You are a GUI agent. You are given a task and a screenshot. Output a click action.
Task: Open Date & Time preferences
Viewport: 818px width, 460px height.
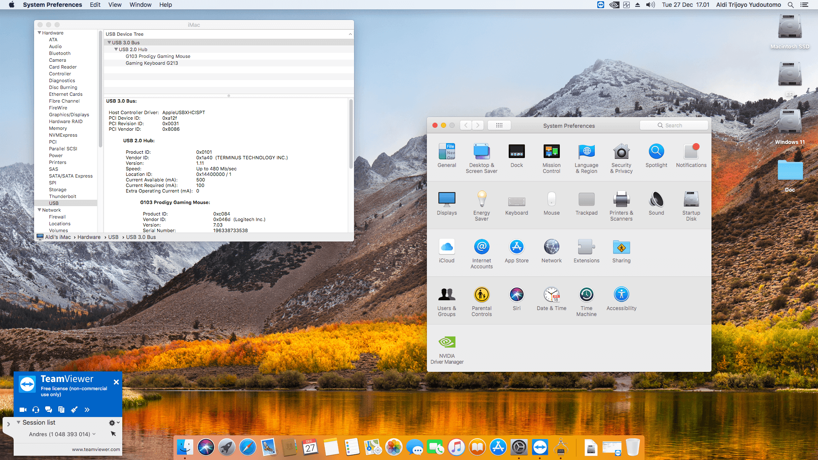551,299
